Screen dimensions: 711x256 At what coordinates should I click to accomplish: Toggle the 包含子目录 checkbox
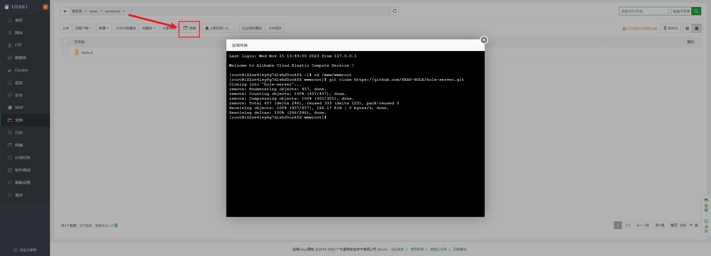(670, 11)
